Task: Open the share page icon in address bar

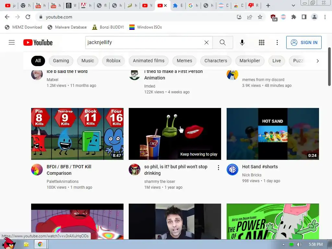Action: click(250, 17)
